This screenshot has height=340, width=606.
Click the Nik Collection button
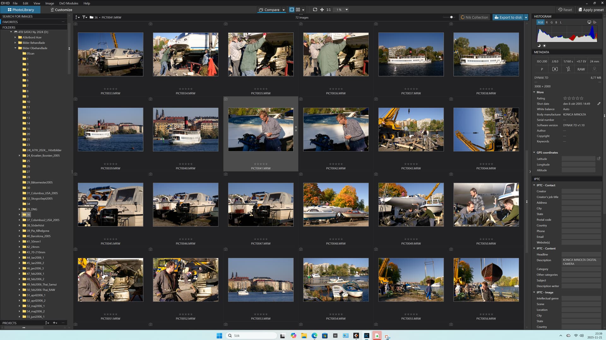[x=474, y=17]
